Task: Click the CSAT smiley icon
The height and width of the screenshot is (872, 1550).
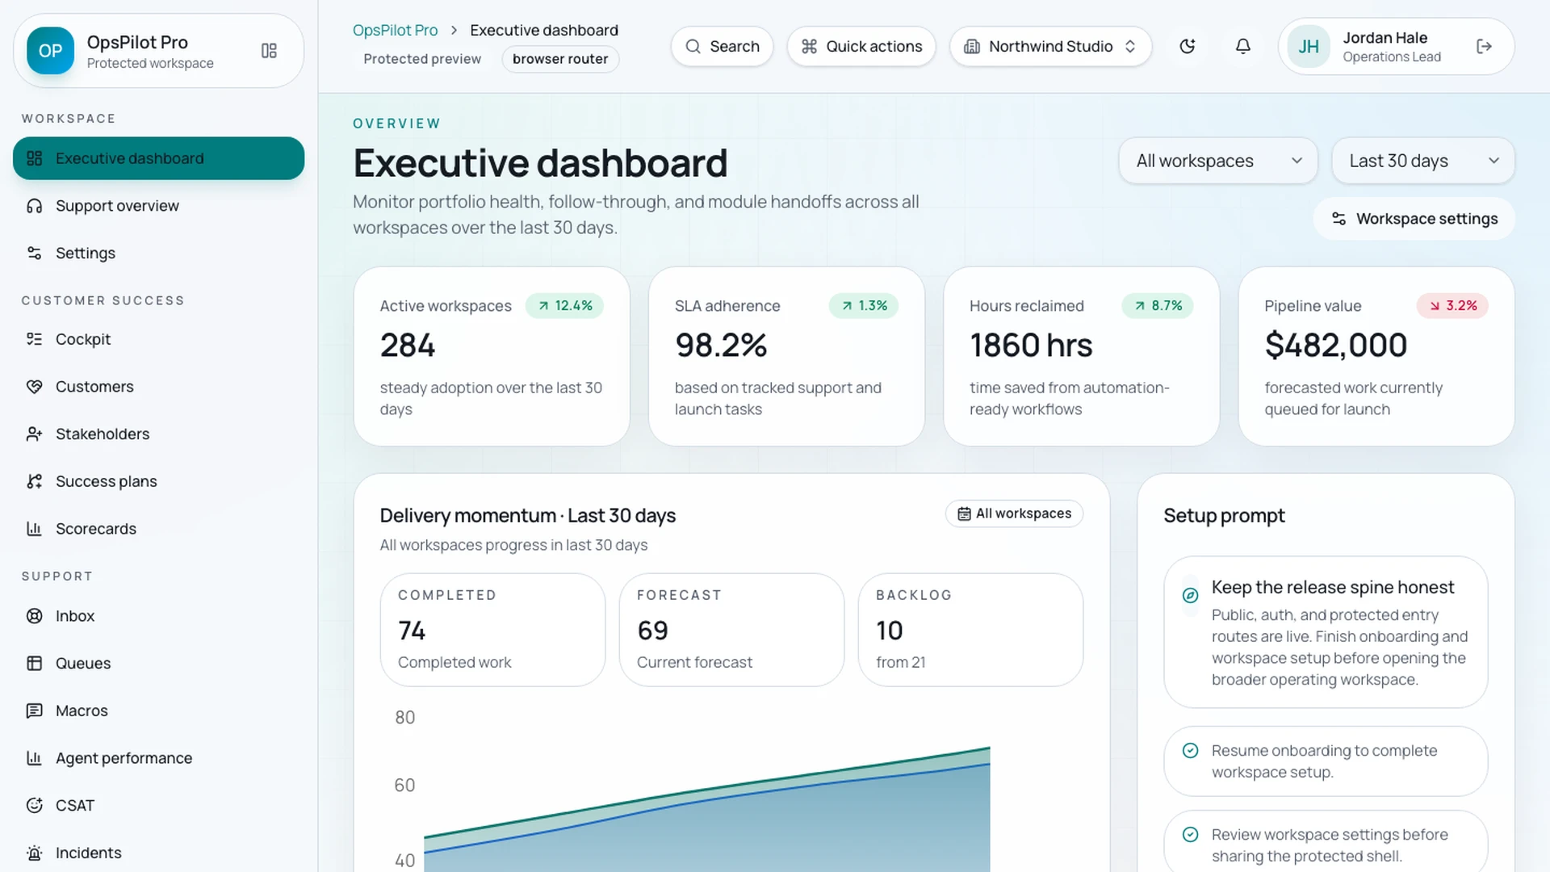Action: (x=34, y=805)
